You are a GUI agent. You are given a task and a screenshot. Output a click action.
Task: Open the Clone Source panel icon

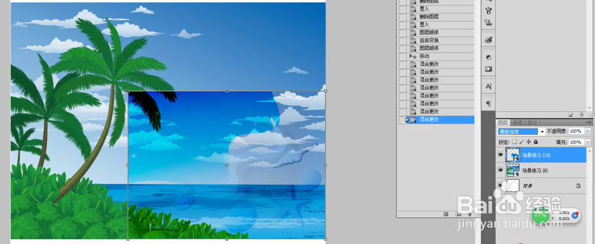coord(488,23)
